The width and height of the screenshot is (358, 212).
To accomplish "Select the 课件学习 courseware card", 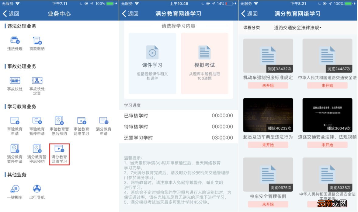I will click(152, 63).
